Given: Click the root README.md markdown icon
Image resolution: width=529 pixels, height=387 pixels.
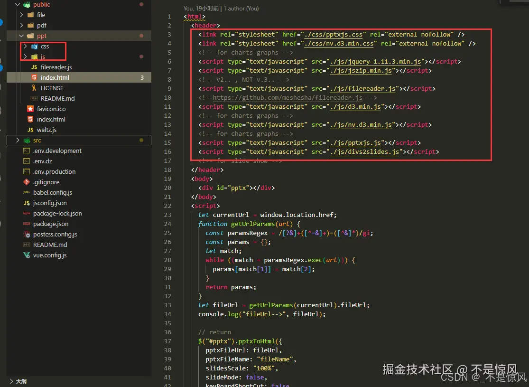Looking at the screenshot, I should [x=26, y=245].
